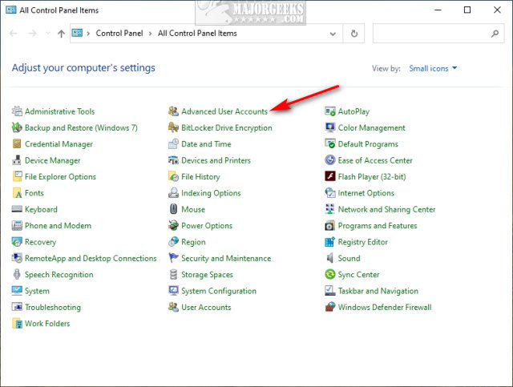Select the Windows Defender Firewall icon
Image resolution: width=513 pixels, height=387 pixels.
point(330,308)
